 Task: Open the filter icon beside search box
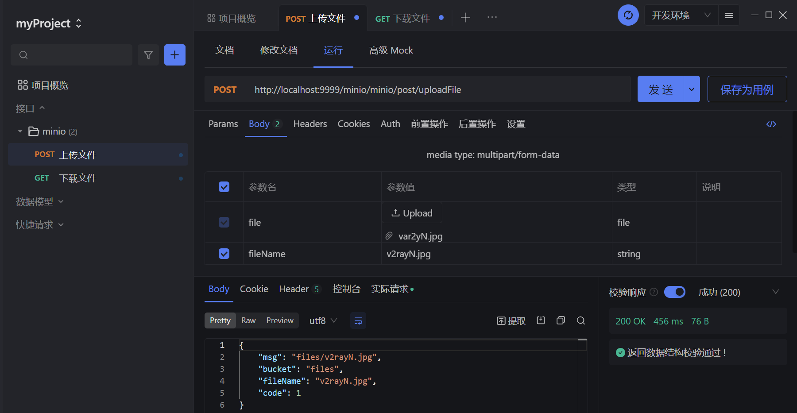coord(148,55)
